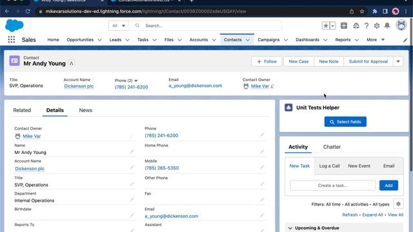Open the Global Actions plus icon
The width and height of the screenshot is (413, 232).
click(344, 26)
